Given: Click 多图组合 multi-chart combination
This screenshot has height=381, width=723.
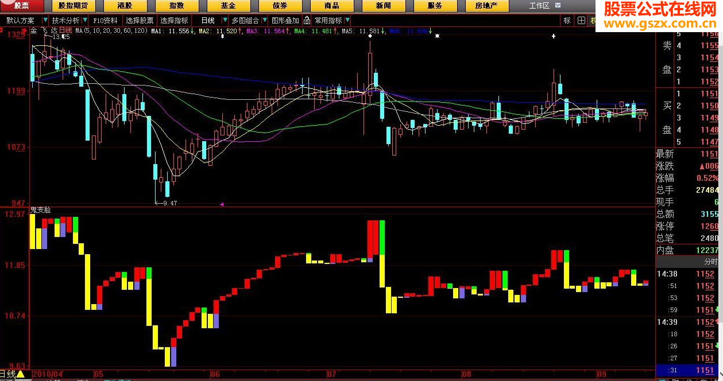Looking at the screenshot, I should tap(246, 20).
